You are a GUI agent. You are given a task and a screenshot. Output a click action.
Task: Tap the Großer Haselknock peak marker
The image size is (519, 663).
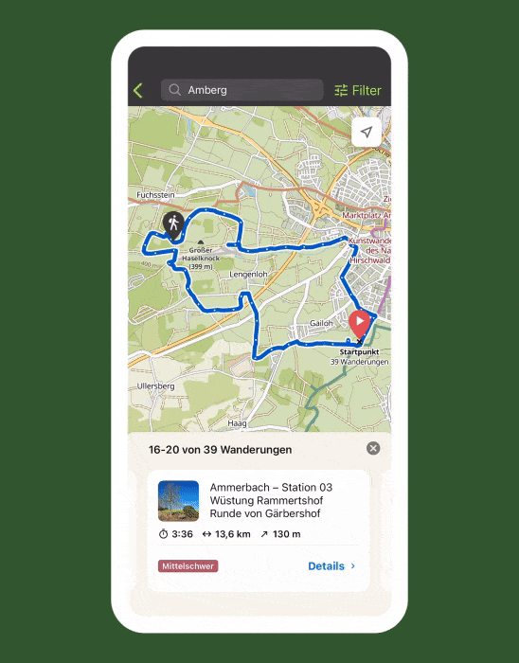click(201, 242)
